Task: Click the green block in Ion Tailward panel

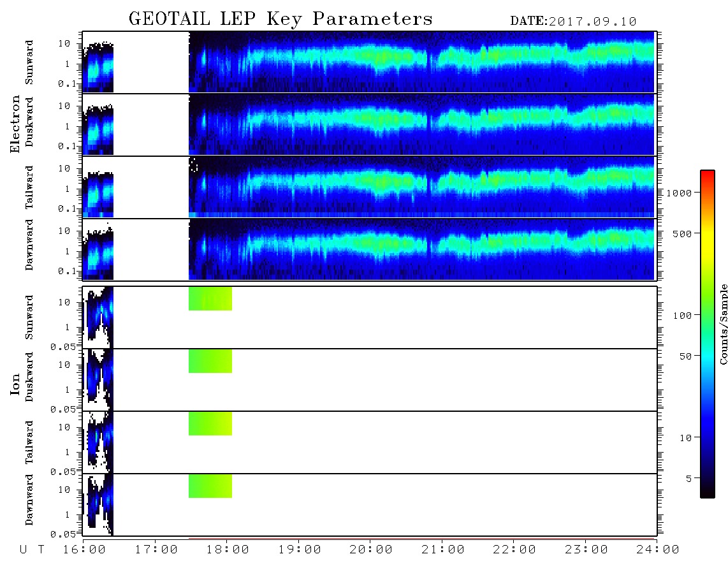Action: 210,423
